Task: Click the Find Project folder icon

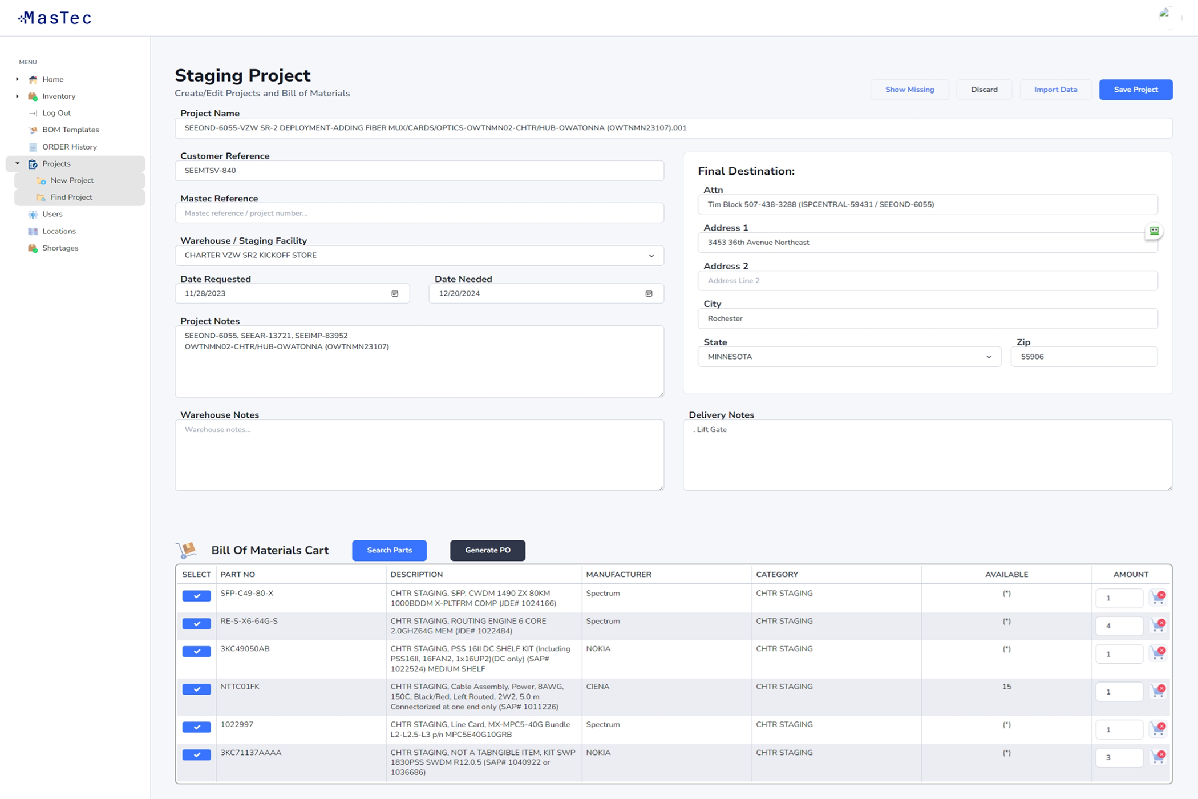Action: [x=41, y=197]
